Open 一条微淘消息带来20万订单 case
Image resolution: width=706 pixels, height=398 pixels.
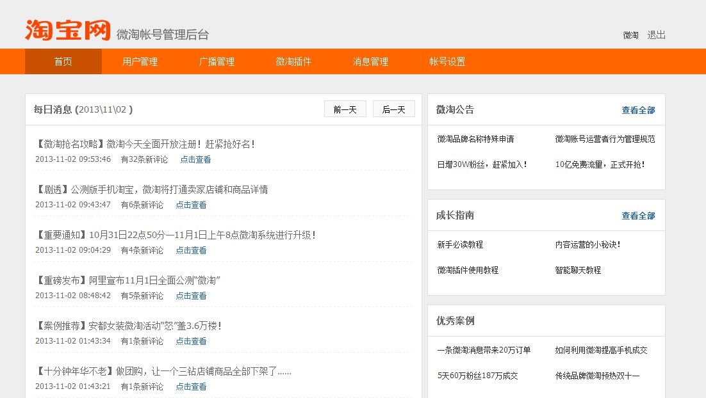coord(484,350)
